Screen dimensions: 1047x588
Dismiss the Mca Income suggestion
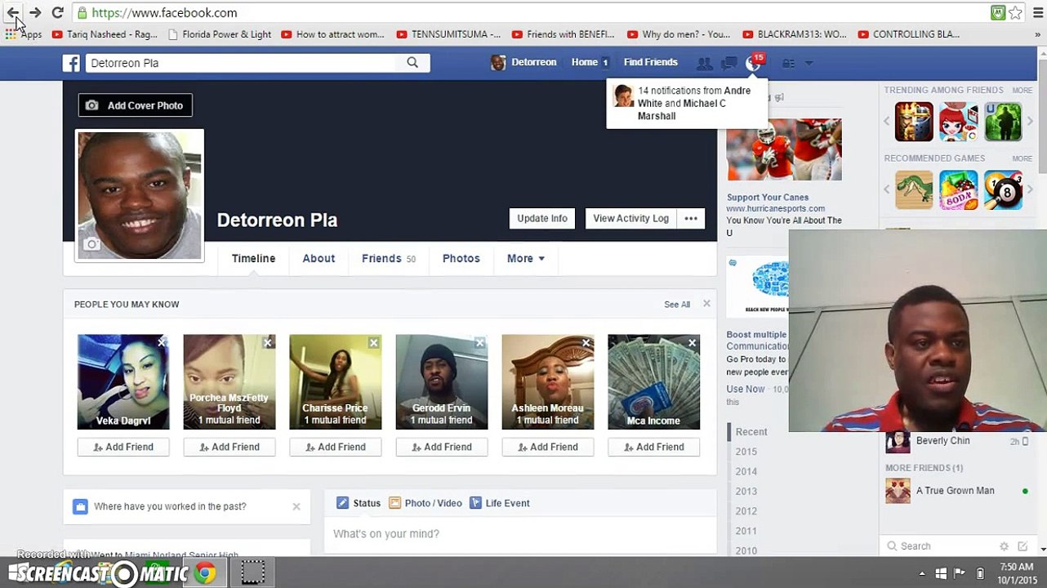point(692,342)
